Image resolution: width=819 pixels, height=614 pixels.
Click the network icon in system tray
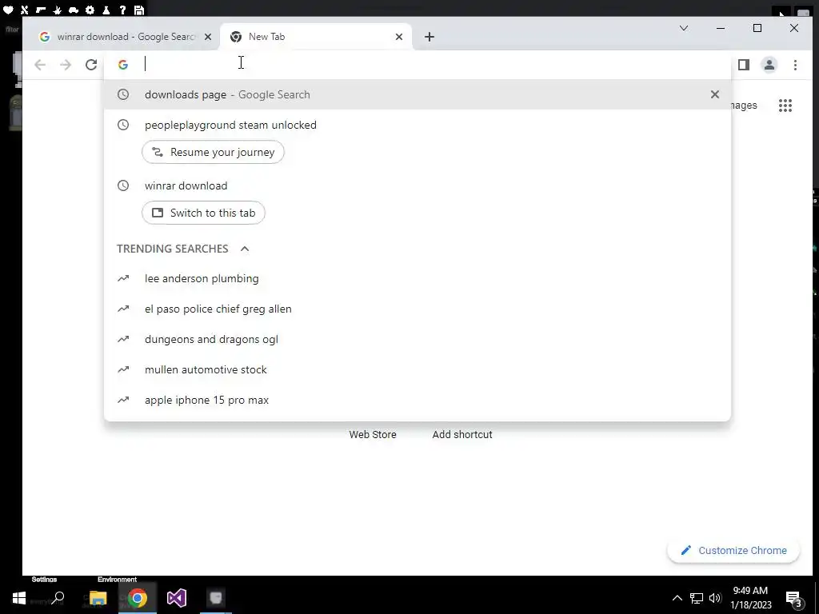[x=697, y=598]
